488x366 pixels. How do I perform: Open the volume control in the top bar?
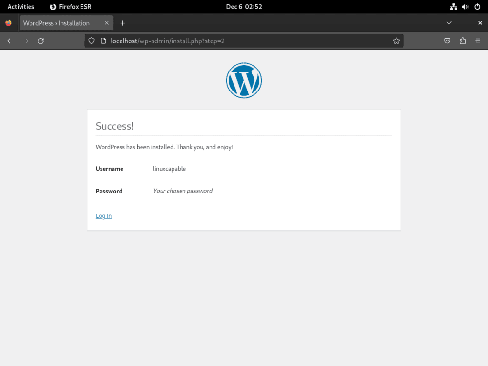pos(465,6)
